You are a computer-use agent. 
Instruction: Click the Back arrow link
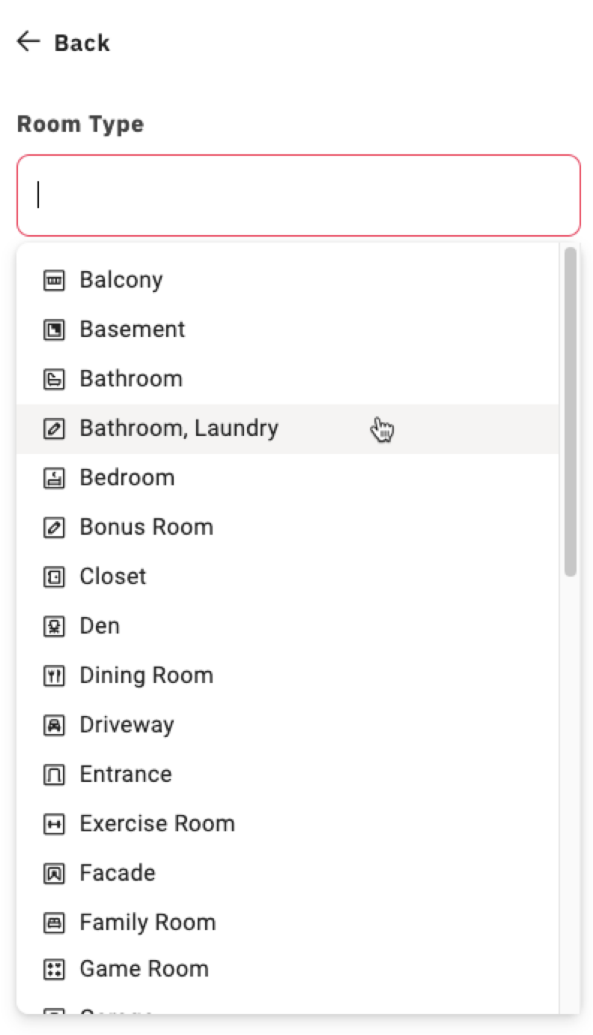click(x=28, y=43)
